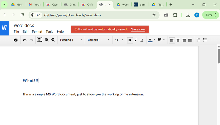Toggle bold formatting off
This screenshot has height=125, width=220.
(x=130, y=40)
